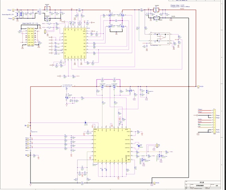Select the MOSFET below the fuse
This screenshot has width=226, height=190.
(67, 97)
